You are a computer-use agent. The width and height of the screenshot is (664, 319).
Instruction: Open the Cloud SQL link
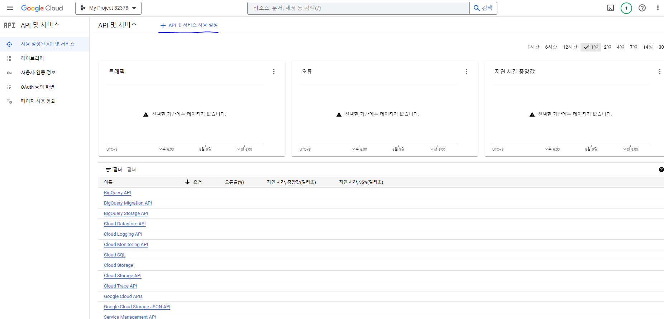coord(115,255)
